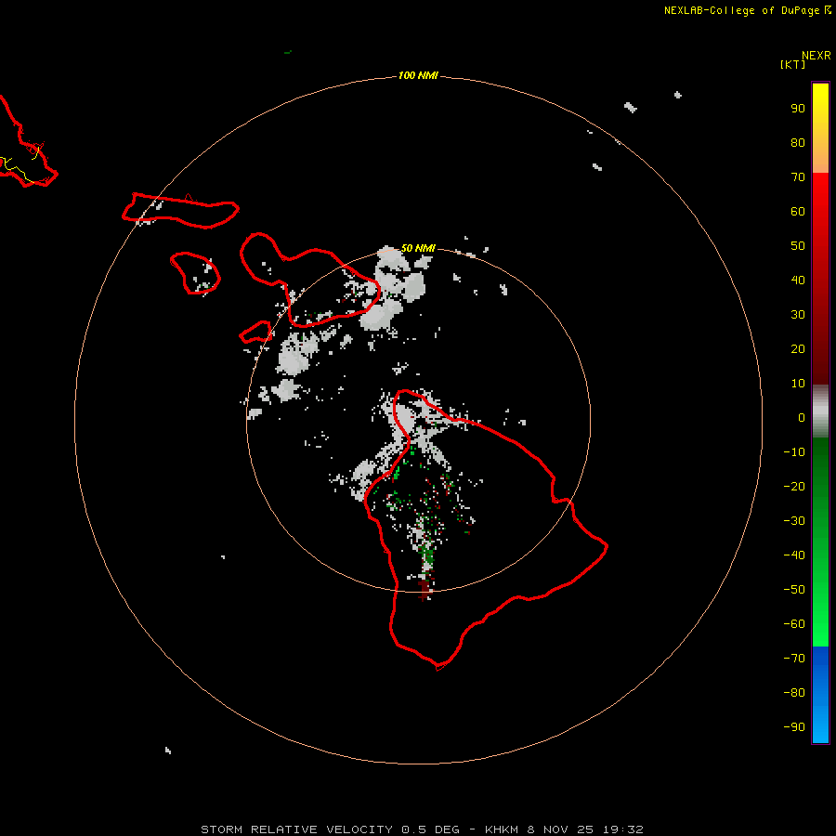Click the -20 value on the velocity scale
Viewport: 836px width, 836px height.
click(x=794, y=487)
